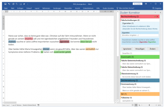
Task: Click the fourth quick access toolbar icon
Action: (x=17, y=4)
